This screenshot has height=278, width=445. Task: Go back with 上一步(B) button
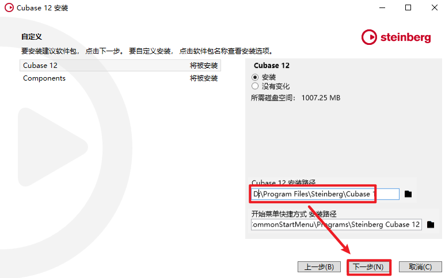pyautogui.click(x=319, y=267)
